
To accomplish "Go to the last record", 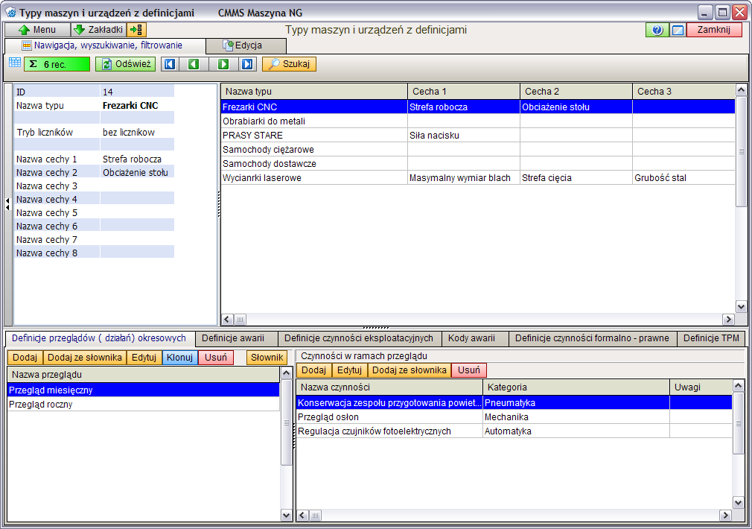I will [247, 64].
